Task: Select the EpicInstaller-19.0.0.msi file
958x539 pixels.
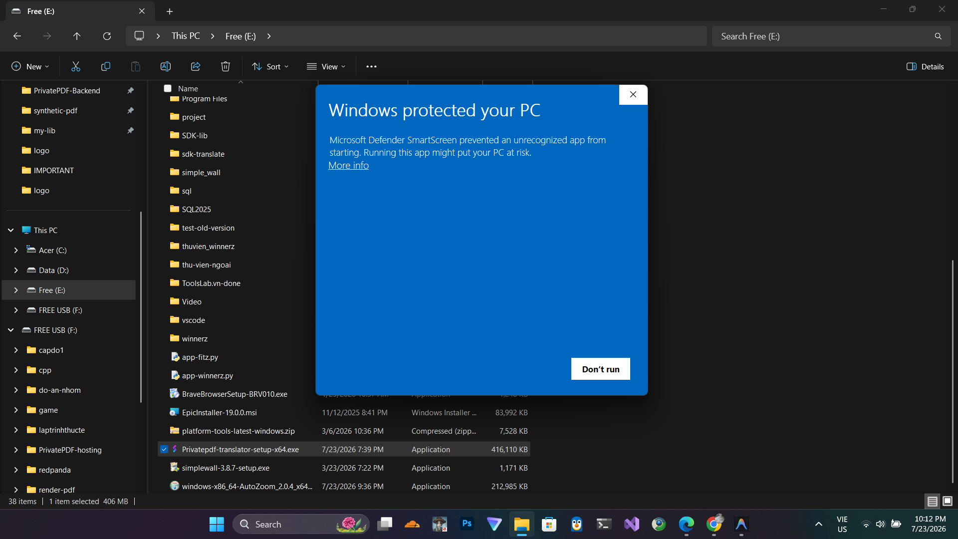Action: tap(344, 412)
